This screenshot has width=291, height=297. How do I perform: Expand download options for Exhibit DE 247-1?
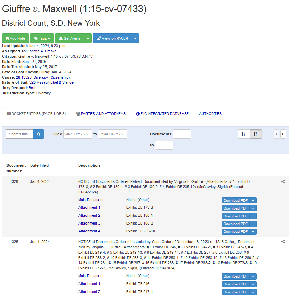coord(253,292)
